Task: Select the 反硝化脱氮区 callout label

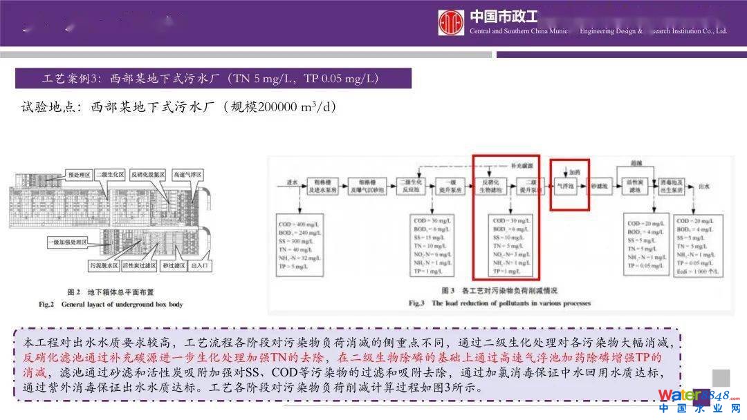Action: point(148,175)
